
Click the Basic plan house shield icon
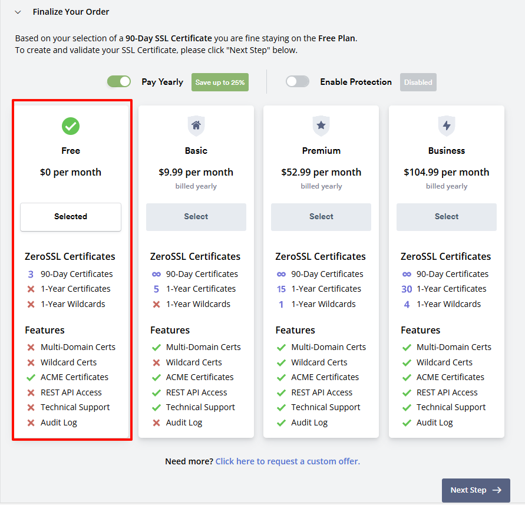click(x=196, y=126)
